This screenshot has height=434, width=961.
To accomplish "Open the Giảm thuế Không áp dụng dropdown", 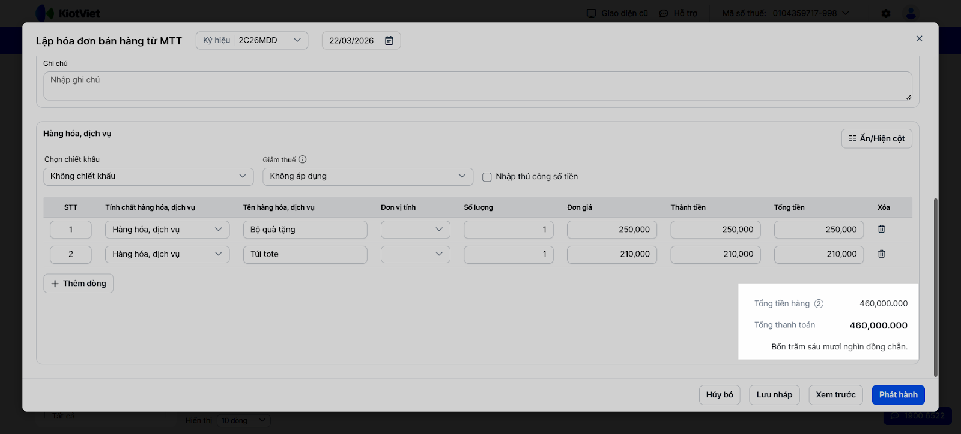I will [x=368, y=176].
